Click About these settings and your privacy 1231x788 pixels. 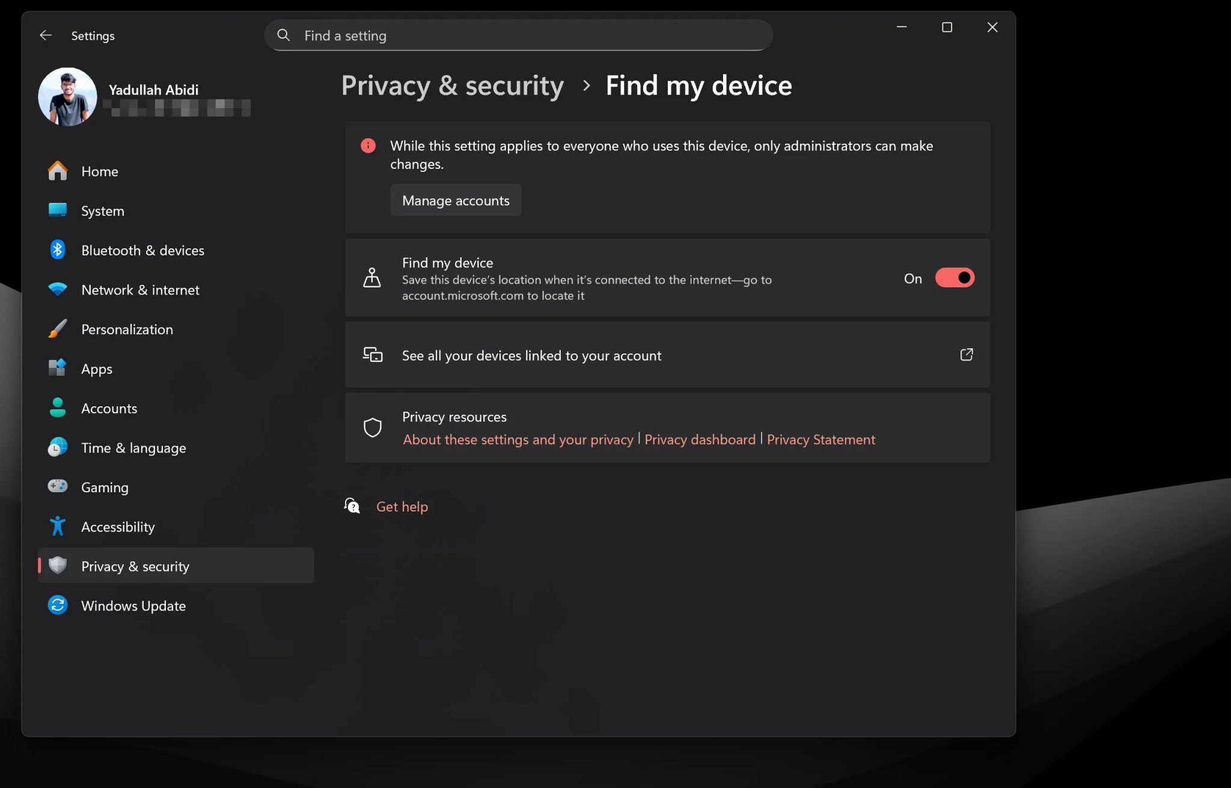pos(518,439)
